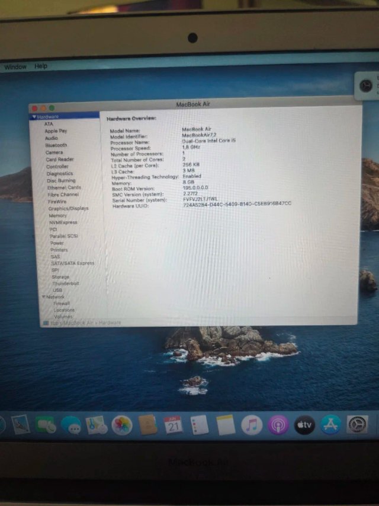Select Controller in the sidebar
The height and width of the screenshot is (506, 379).
tap(57, 167)
